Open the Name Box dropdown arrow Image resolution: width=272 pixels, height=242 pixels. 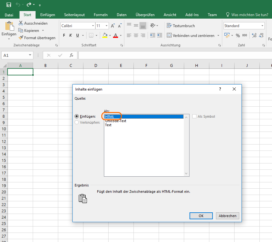30,55
